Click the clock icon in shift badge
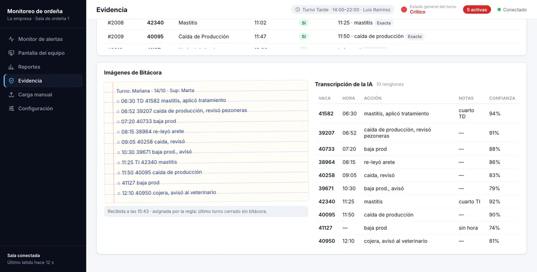Image resolution: width=537 pixels, height=272 pixels. coord(298,10)
